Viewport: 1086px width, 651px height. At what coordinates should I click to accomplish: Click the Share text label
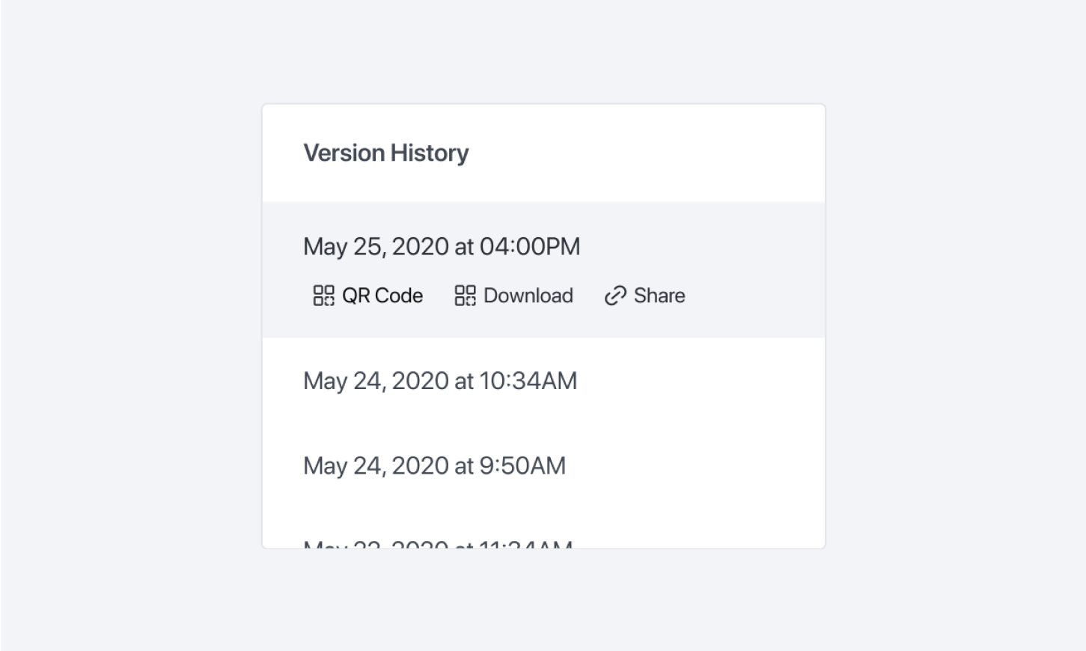pyautogui.click(x=659, y=296)
